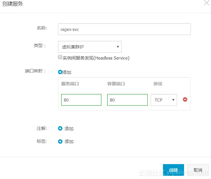211x179 pixels.
Task: Click the 实例间服务发现(Headless Service) label
Action: 96,58
